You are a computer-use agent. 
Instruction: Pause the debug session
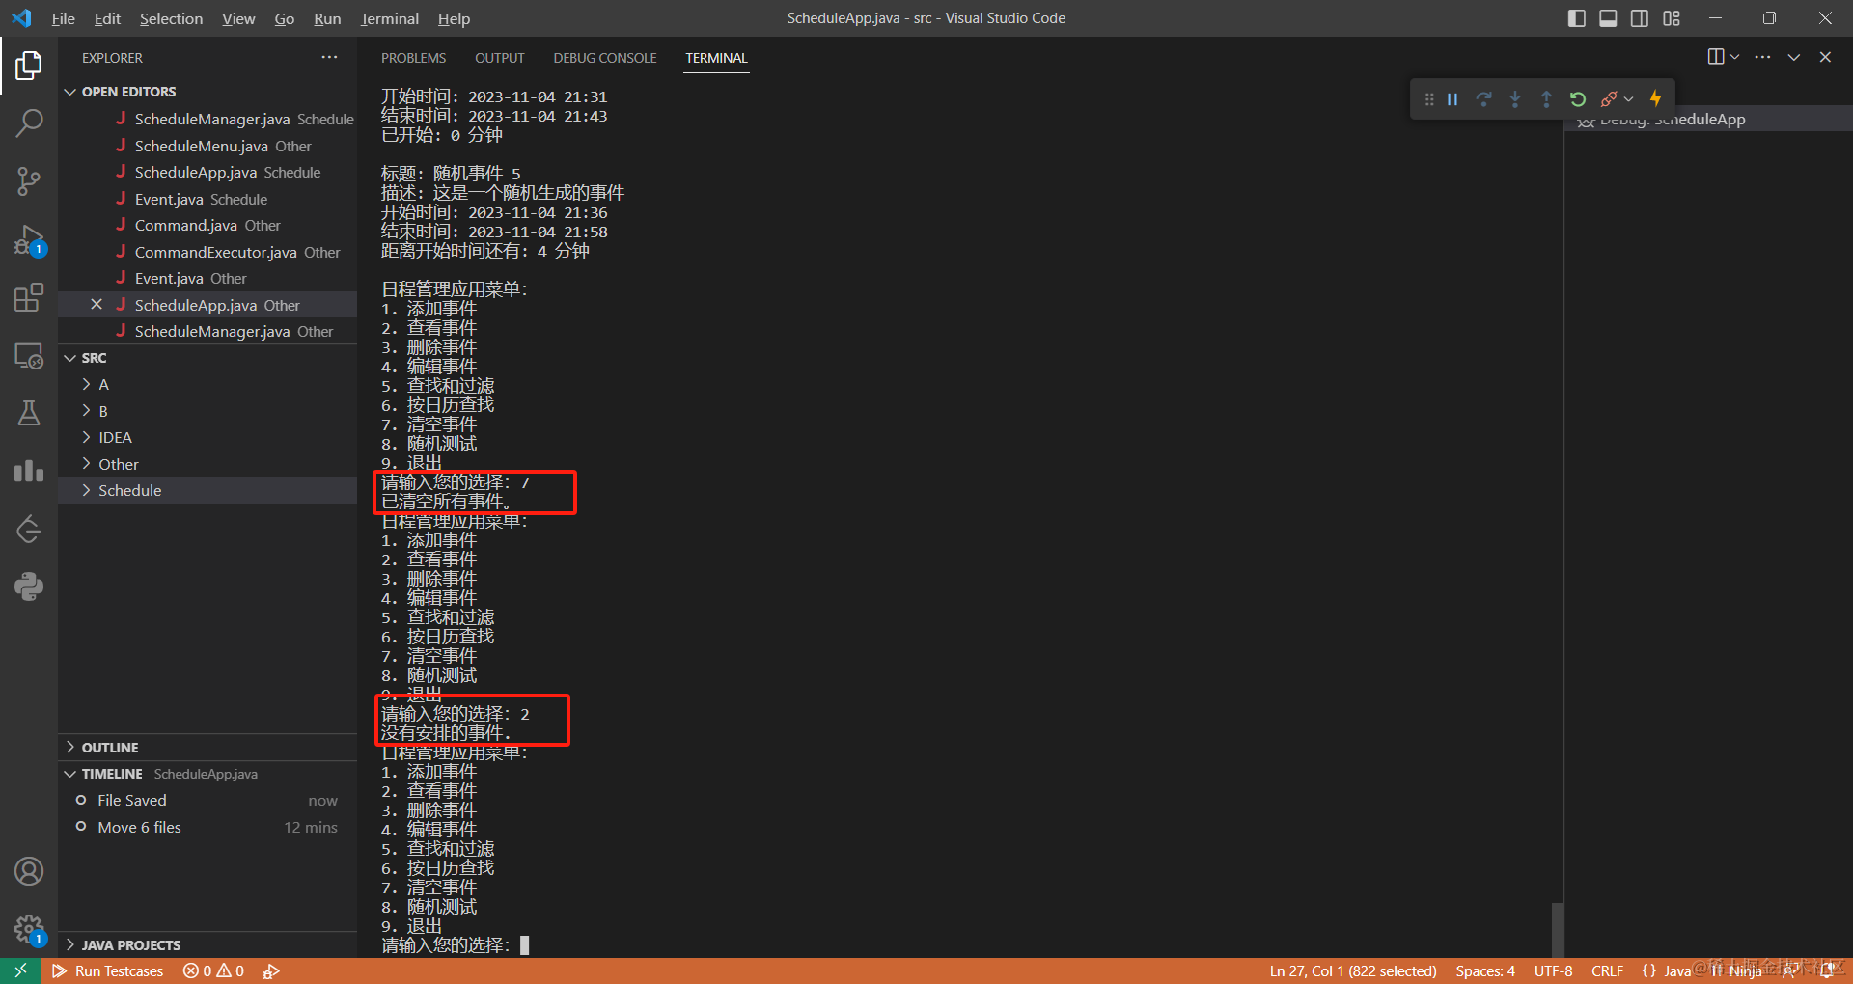coord(1452,99)
